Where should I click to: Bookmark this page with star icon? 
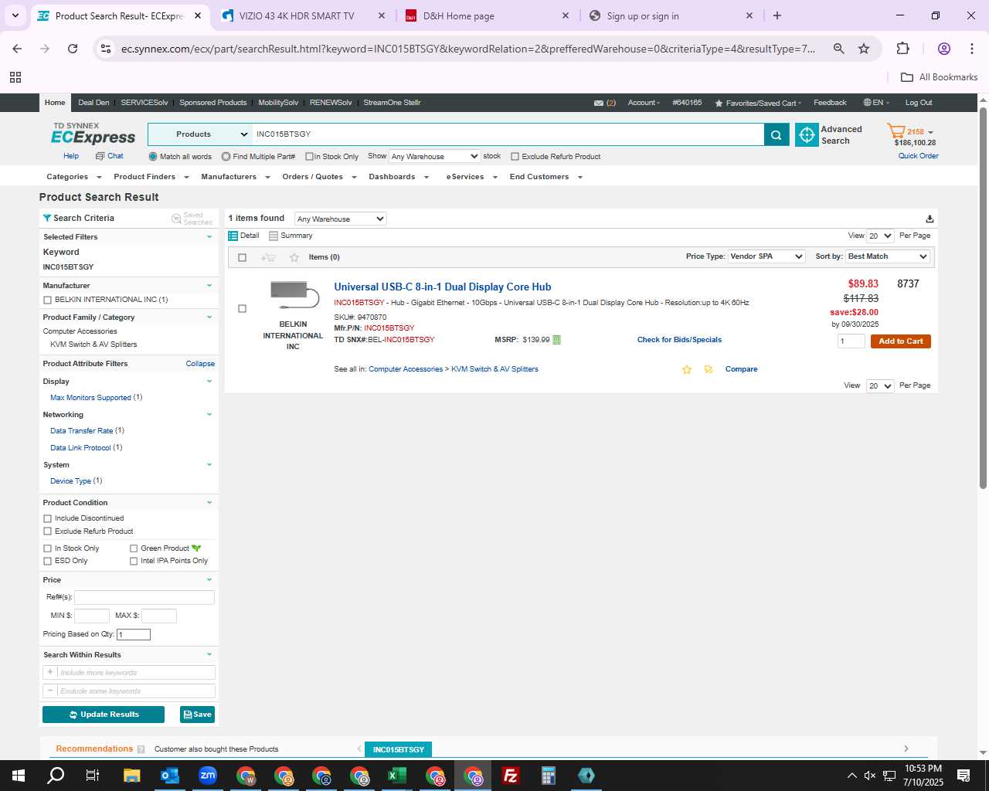[864, 49]
